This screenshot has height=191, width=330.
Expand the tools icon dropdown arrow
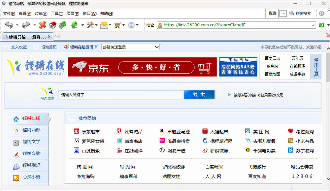point(96,25)
